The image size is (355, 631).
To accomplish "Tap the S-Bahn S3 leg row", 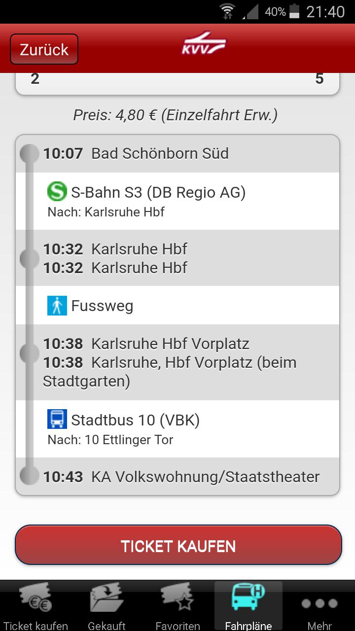I will (x=177, y=201).
